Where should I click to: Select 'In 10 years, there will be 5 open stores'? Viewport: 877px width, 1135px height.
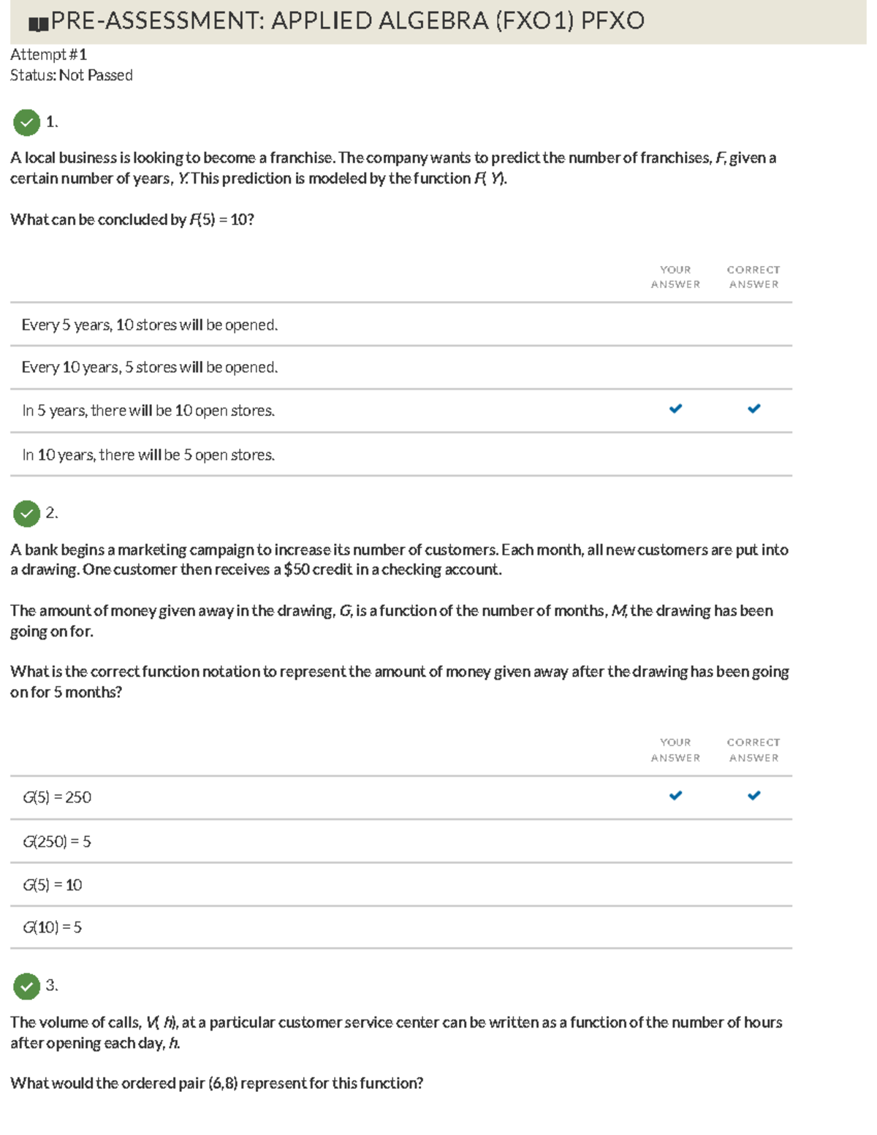coord(148,455)
